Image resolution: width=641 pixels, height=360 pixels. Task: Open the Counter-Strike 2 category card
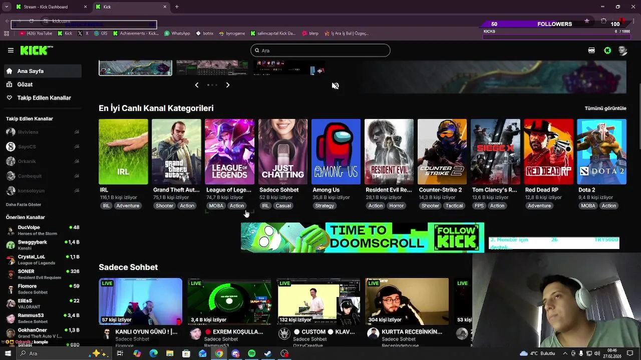[442, 151]
